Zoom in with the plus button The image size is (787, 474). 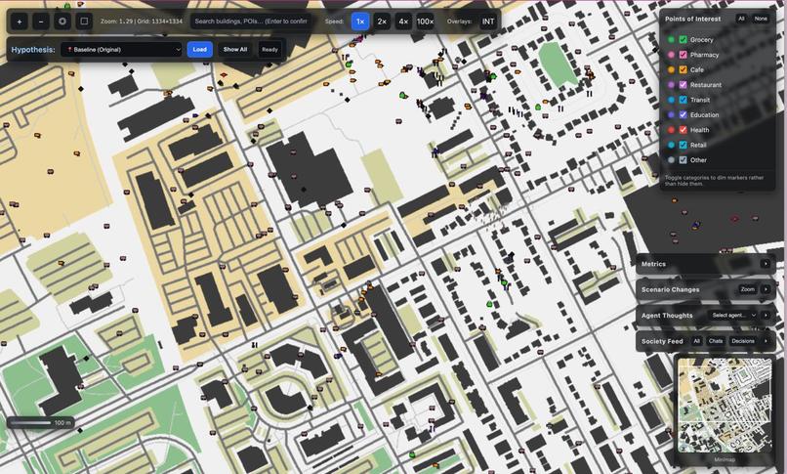pyautogui.click(x=20, y=22)
